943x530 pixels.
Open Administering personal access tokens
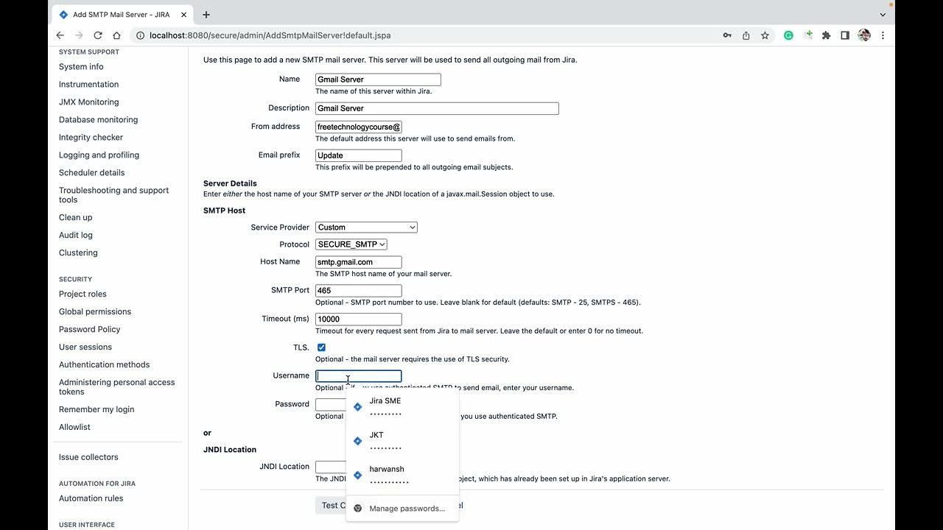click(x=116, y=387)
